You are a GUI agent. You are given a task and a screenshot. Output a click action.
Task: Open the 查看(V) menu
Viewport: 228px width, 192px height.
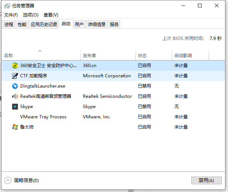(51, 15)
